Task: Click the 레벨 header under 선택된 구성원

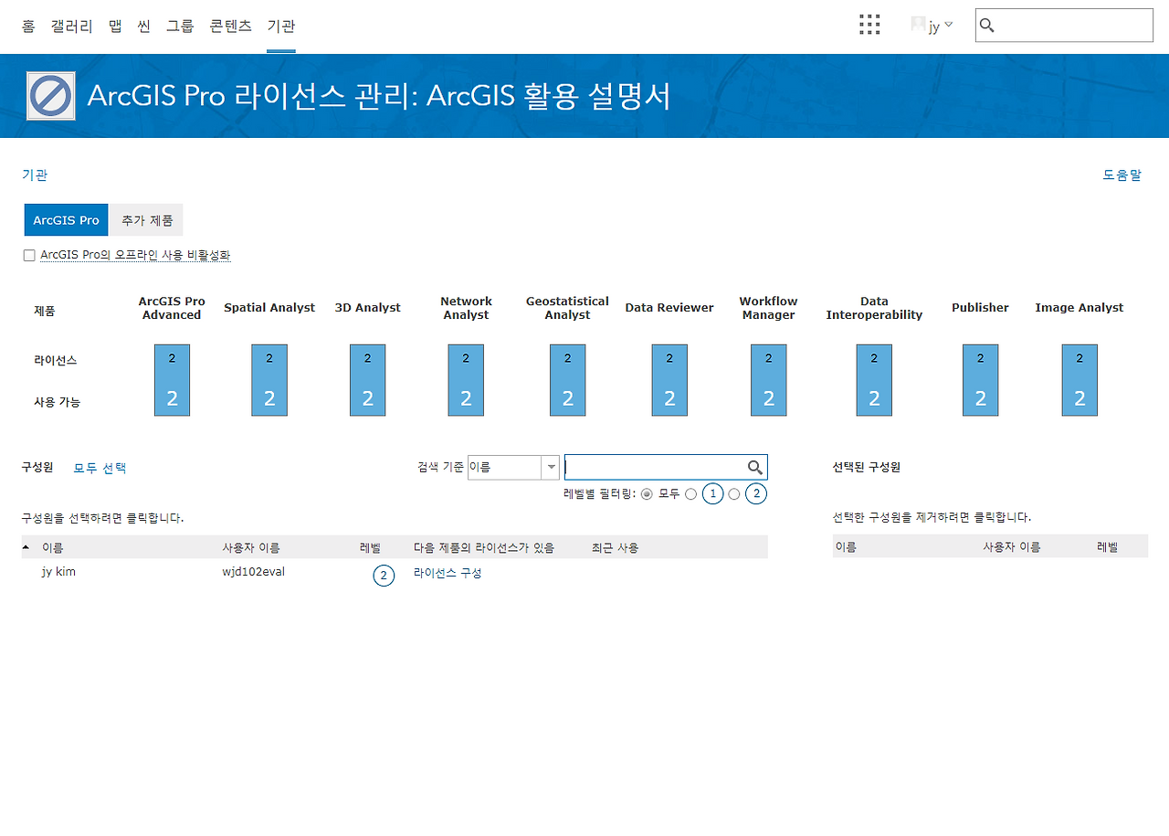Action: 1107,547
